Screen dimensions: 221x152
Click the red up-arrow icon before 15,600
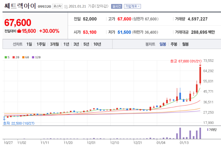coord(19,31)
